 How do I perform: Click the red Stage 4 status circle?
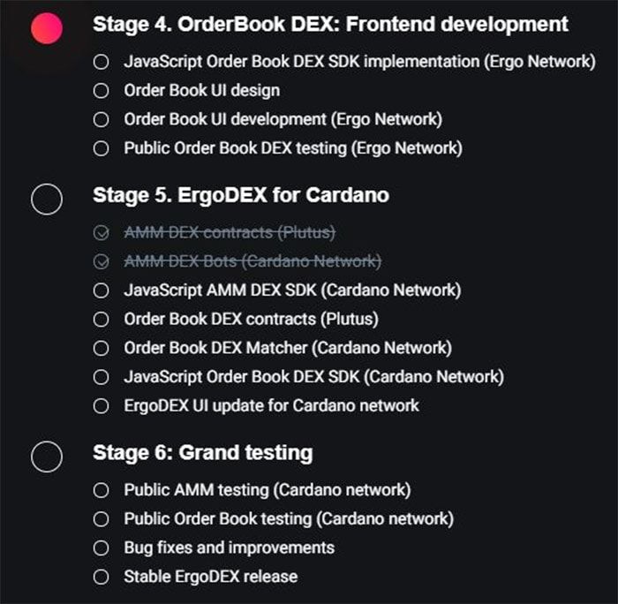[47, 28]
